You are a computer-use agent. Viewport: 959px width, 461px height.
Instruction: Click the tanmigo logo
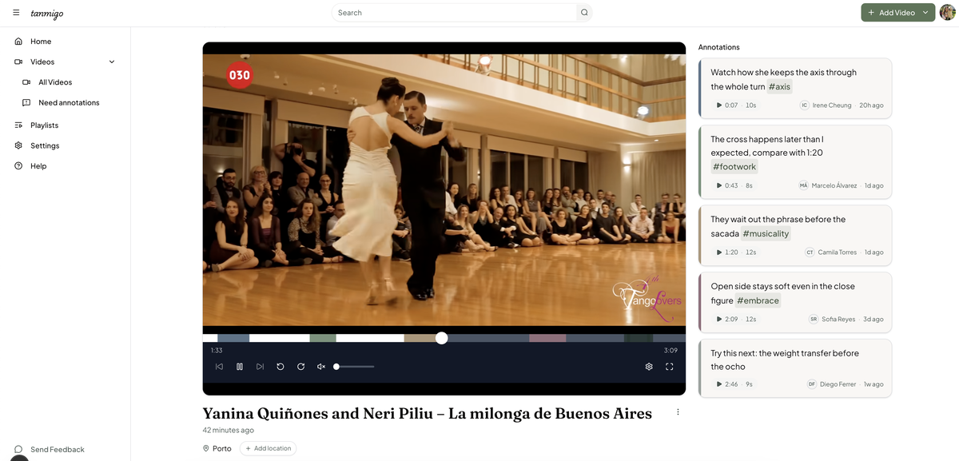(47, 14)
